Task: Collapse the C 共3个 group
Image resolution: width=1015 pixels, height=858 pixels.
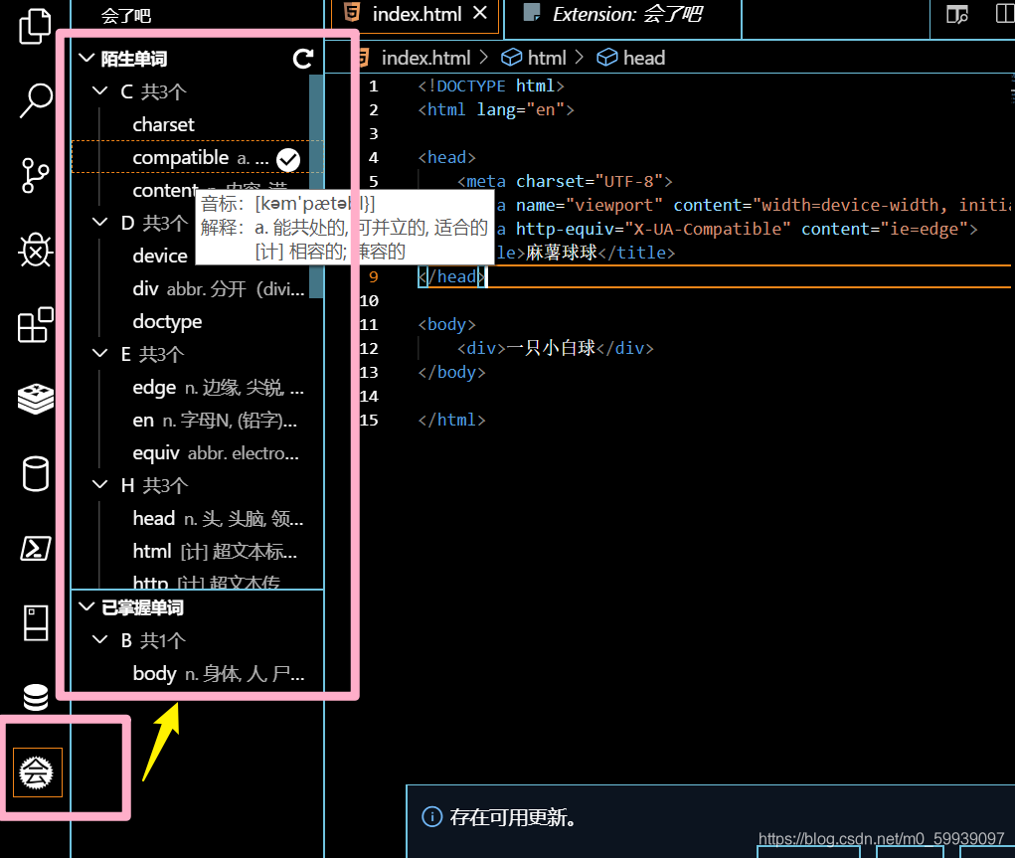Action: (99, 91)
